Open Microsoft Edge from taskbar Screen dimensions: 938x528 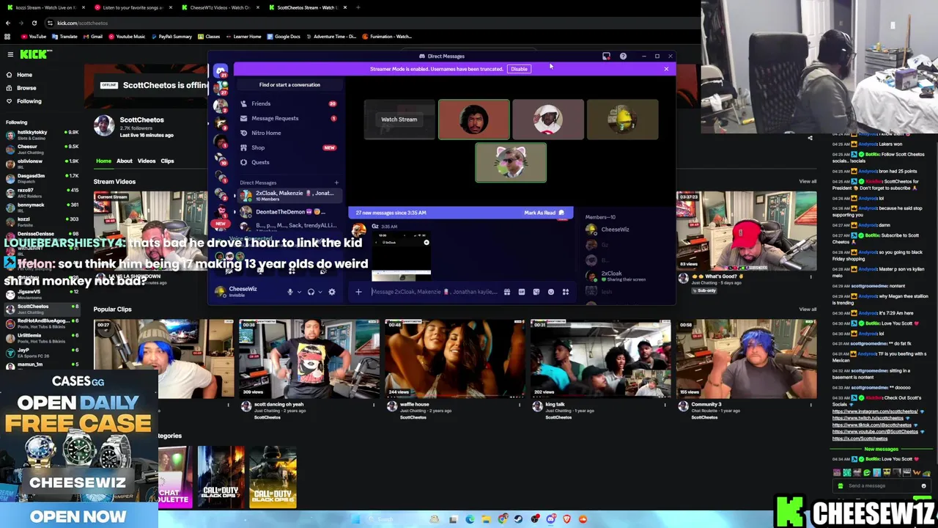click(x=470, y=519)
